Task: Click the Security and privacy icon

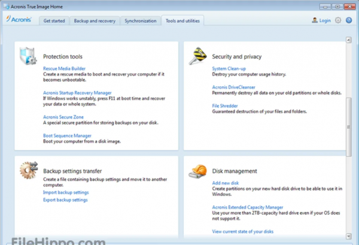Action: click(197, 56)
